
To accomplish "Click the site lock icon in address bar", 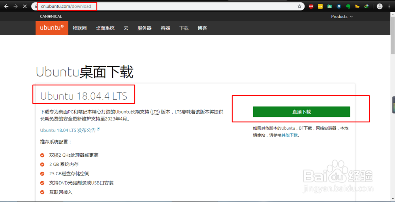I will (x=36, y=7).
